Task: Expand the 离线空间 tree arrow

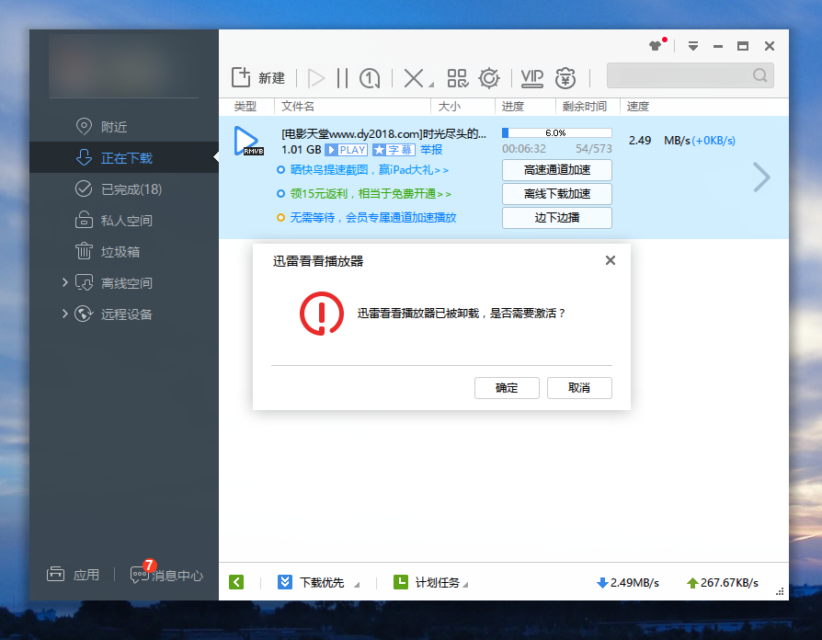Action: (65, 282)
